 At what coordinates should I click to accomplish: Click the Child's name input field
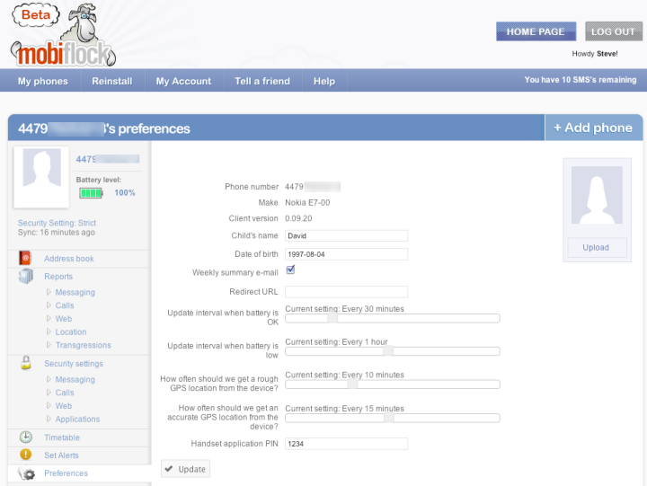[346, 235]
